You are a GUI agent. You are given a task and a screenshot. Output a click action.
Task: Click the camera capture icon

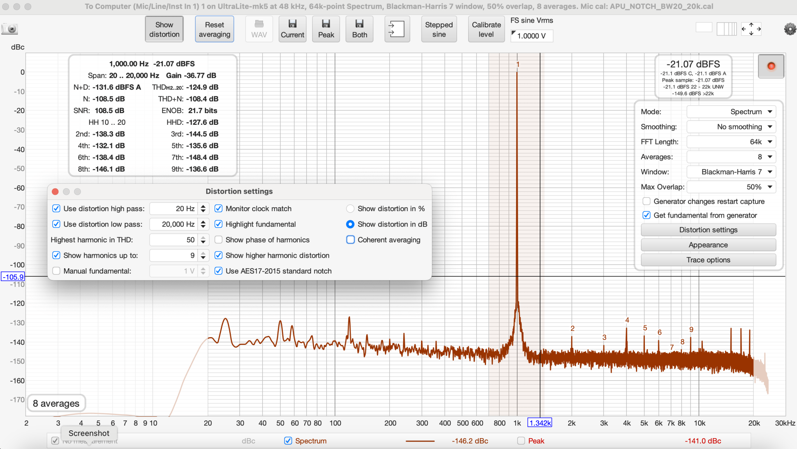point(10,29)
